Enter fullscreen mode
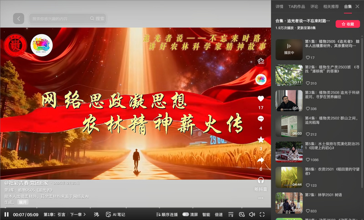 [x=262, y=215]
